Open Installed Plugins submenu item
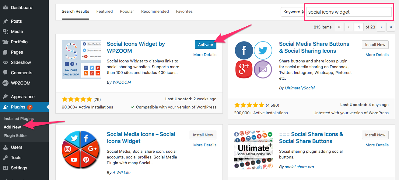This screenshot has width=399, height=180. click(19, 118)
